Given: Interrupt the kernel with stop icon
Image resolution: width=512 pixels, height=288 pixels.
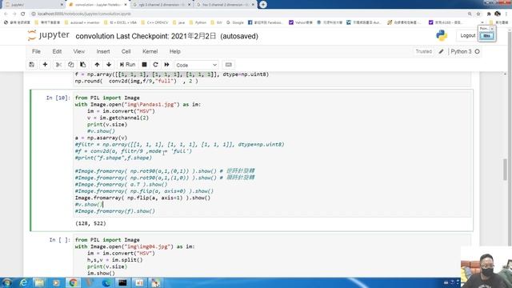Looking at the screenshot, I should 144,65.
